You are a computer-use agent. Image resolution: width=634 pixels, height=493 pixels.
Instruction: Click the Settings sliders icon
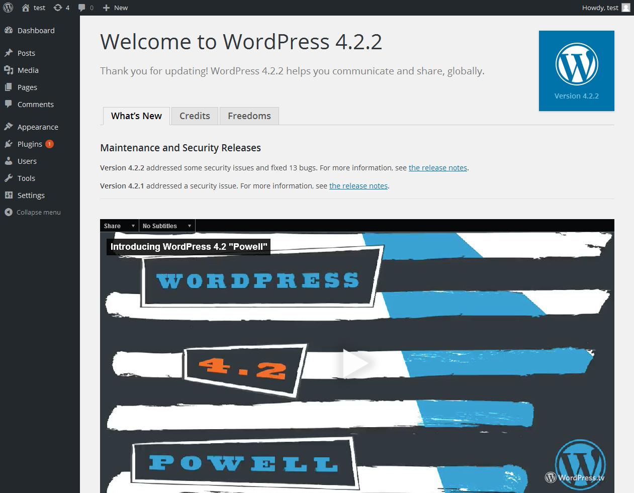point(9,195)
